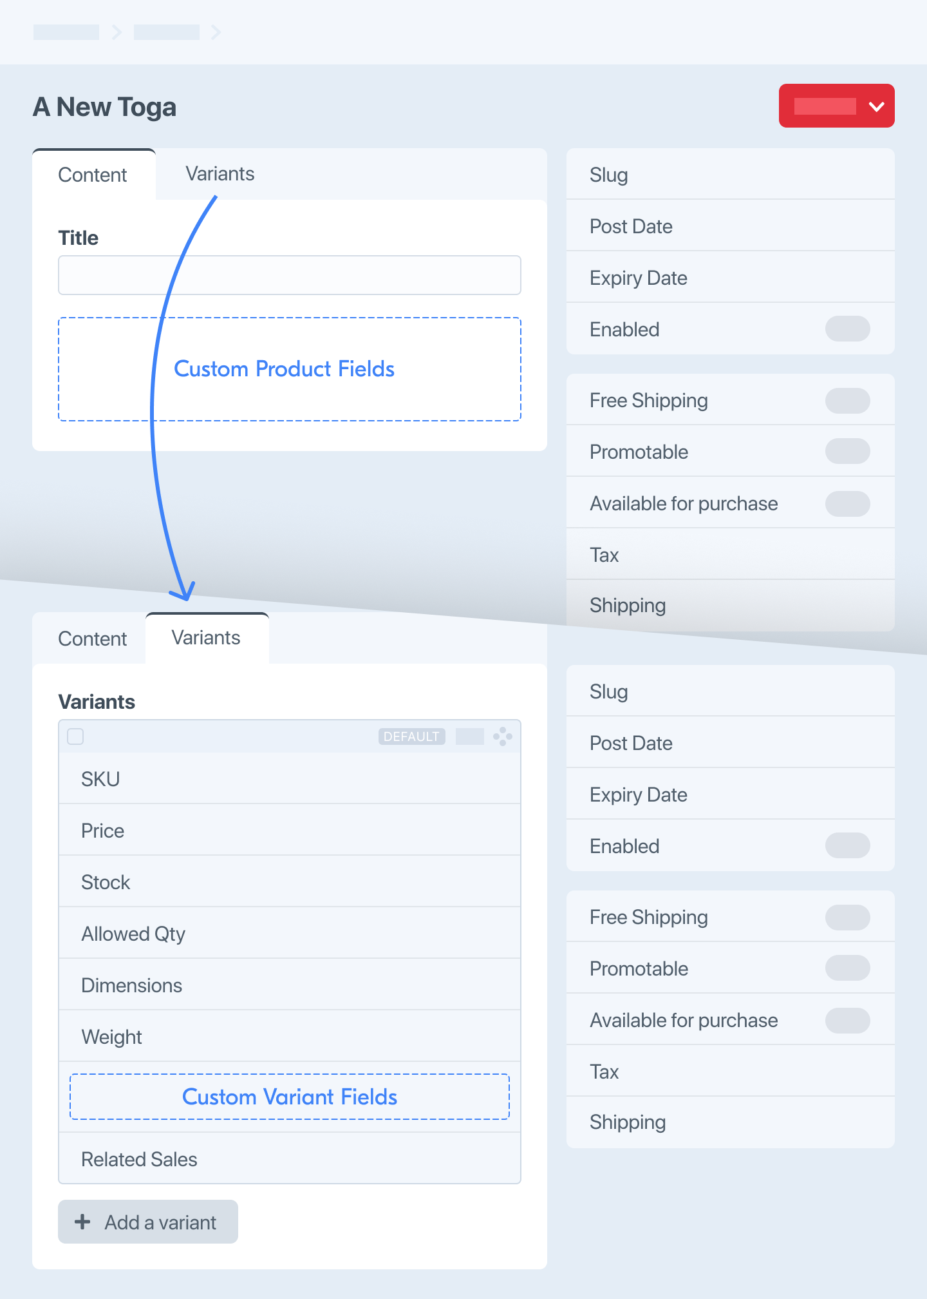Click the DEFAULT badge on the variant header
The height and width of the screenshot is (1299, 927).
pos(411,736)
